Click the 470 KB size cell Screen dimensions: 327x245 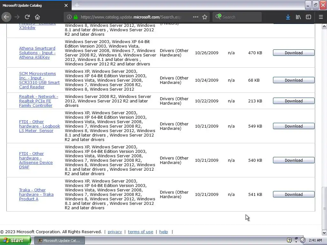(255, 53)
